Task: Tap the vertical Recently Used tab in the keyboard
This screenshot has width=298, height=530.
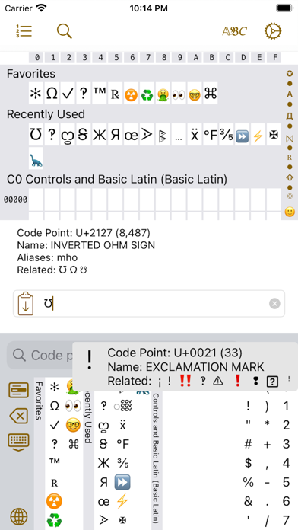Action: coord(88,417)
